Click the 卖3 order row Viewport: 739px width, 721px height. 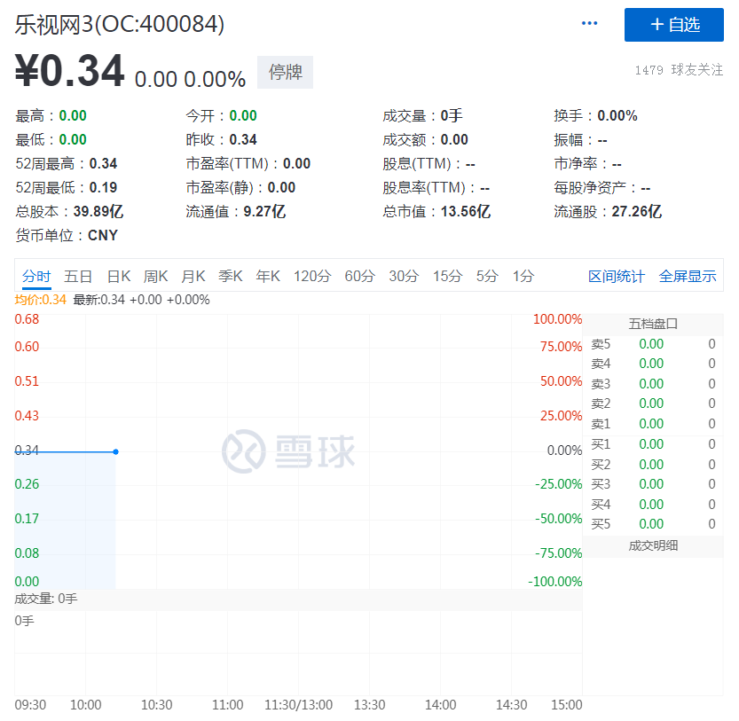point(653,384)
